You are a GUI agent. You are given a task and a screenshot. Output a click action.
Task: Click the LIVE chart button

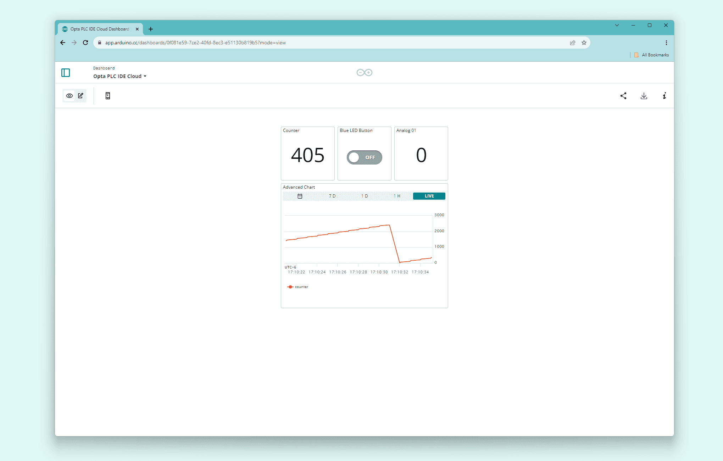429,196
